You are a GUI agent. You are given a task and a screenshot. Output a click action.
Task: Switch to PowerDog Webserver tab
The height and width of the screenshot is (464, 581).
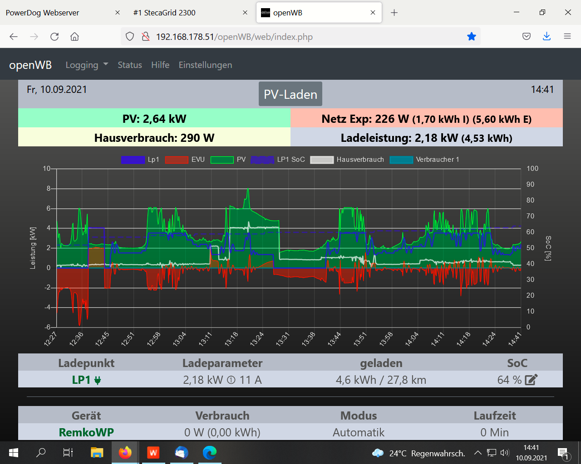click(42, 13)
